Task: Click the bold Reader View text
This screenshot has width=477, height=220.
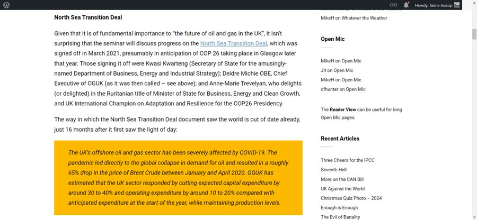Action: pos(343,109)
